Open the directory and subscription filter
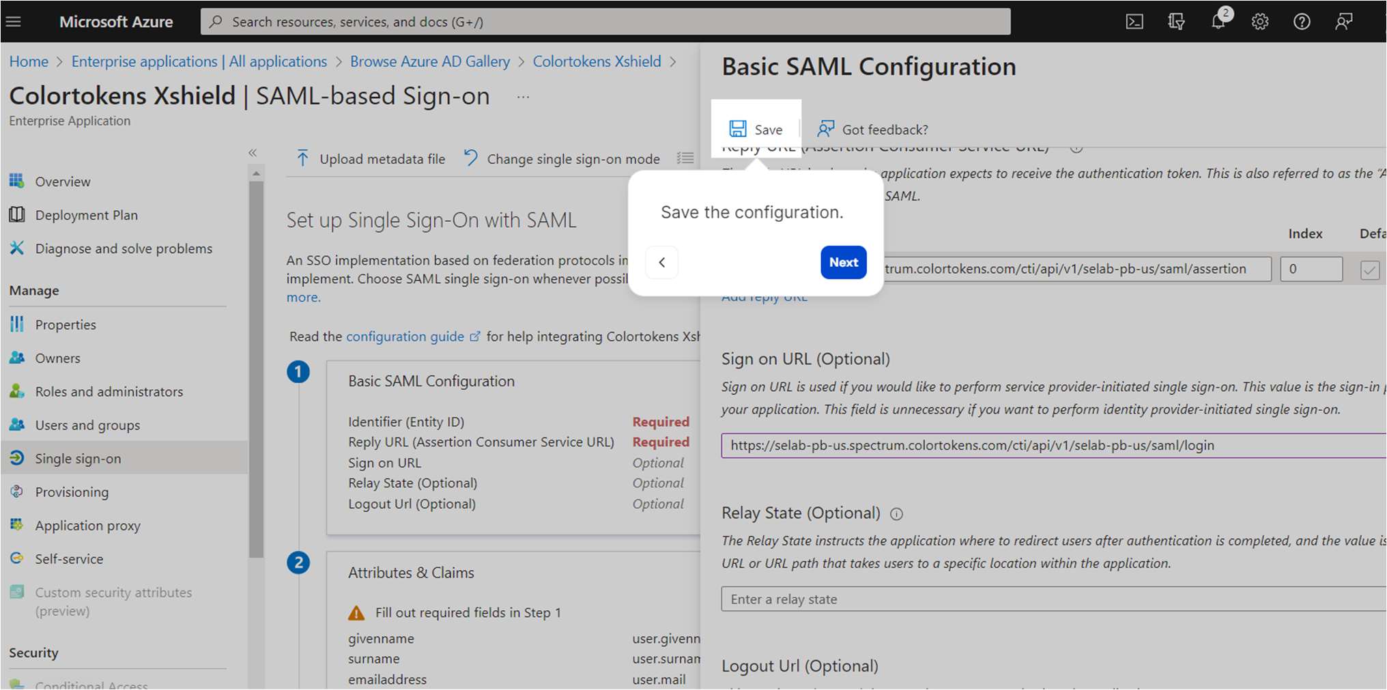Viewport: 1387px width, 690px height. [x=1175, y=21]
